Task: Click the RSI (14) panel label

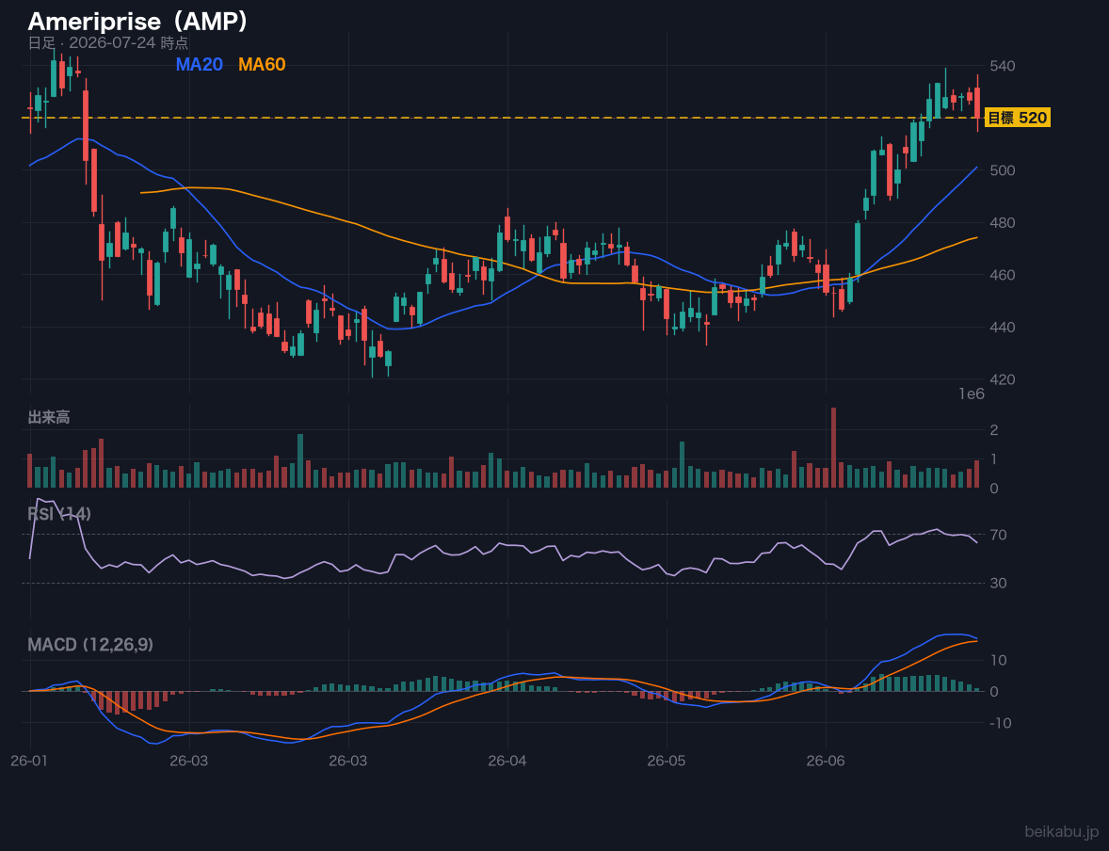Action: tap(59, 514)
